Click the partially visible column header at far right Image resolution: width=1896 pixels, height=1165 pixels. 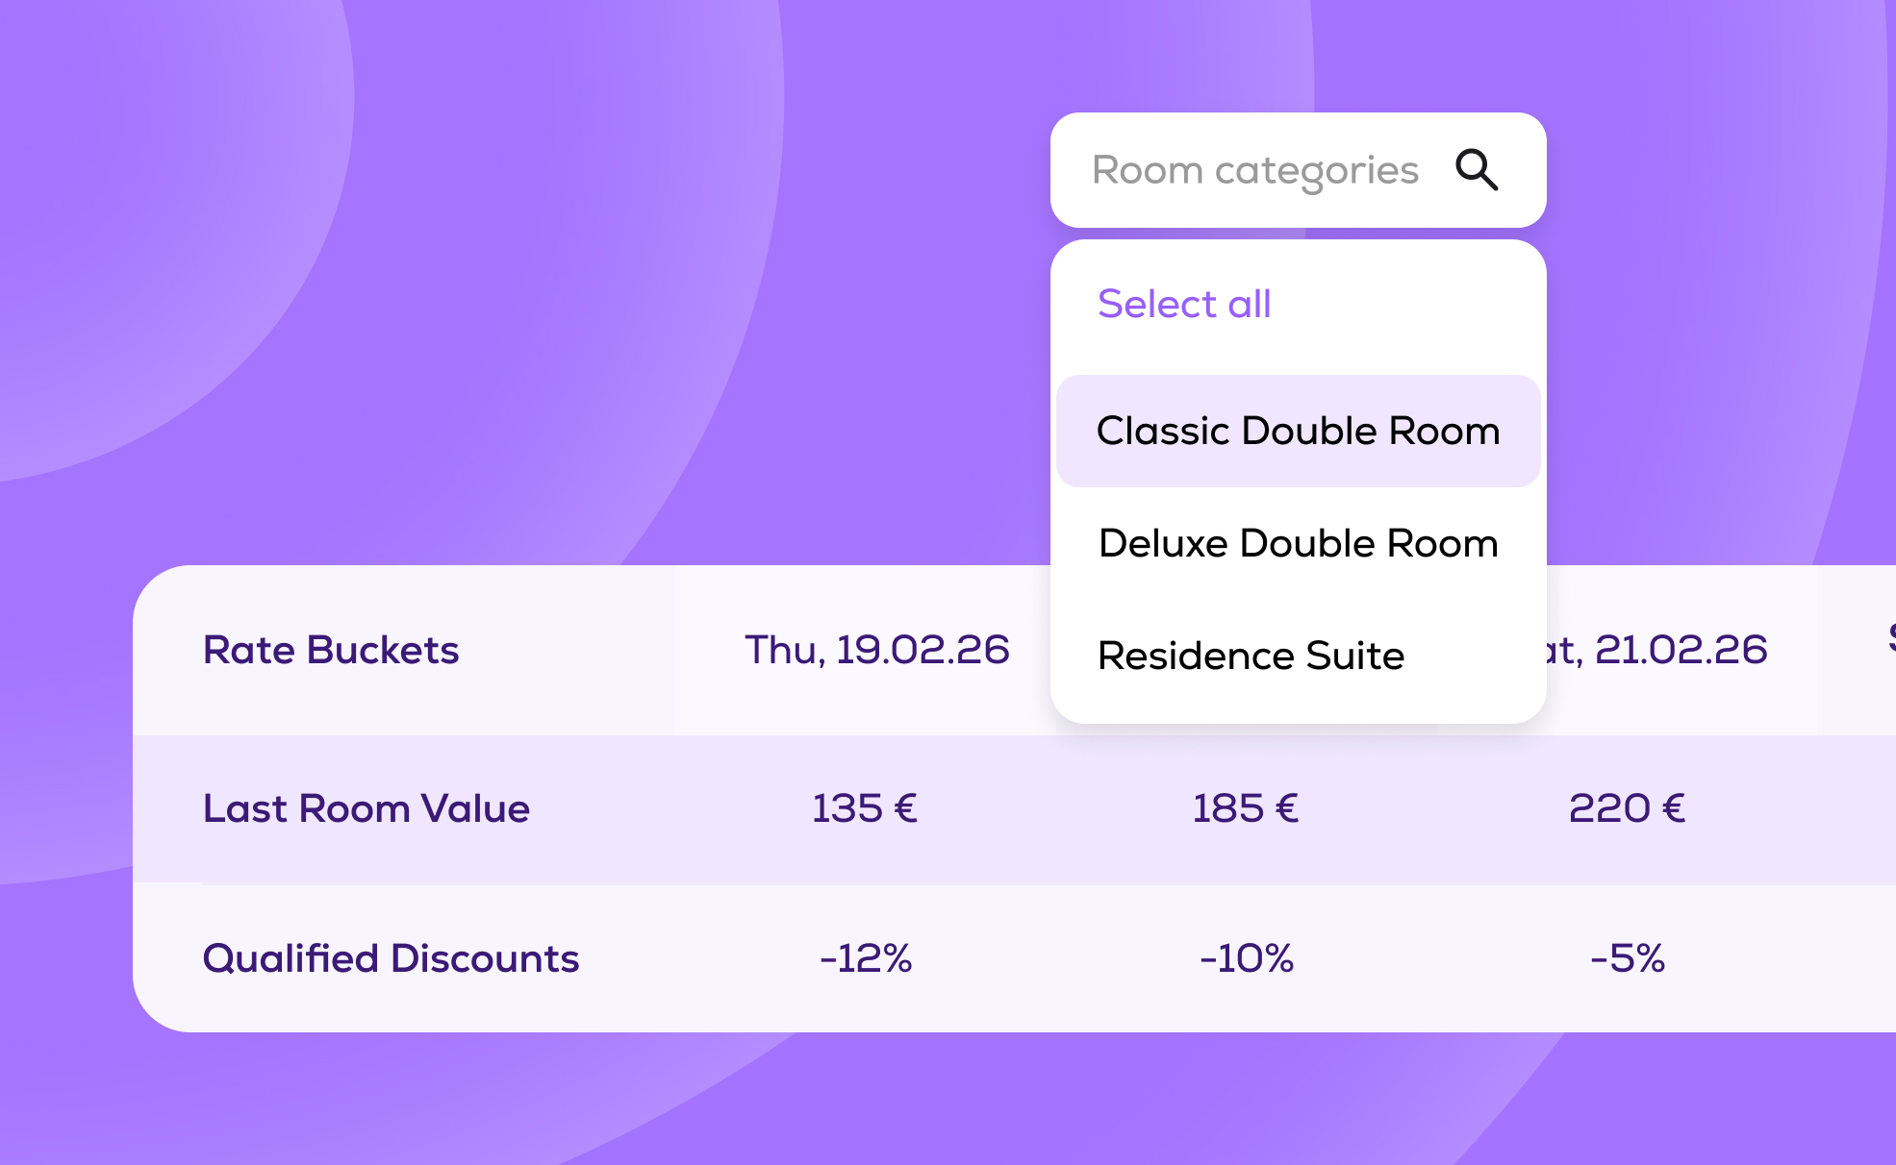(x=1889, y=638)
